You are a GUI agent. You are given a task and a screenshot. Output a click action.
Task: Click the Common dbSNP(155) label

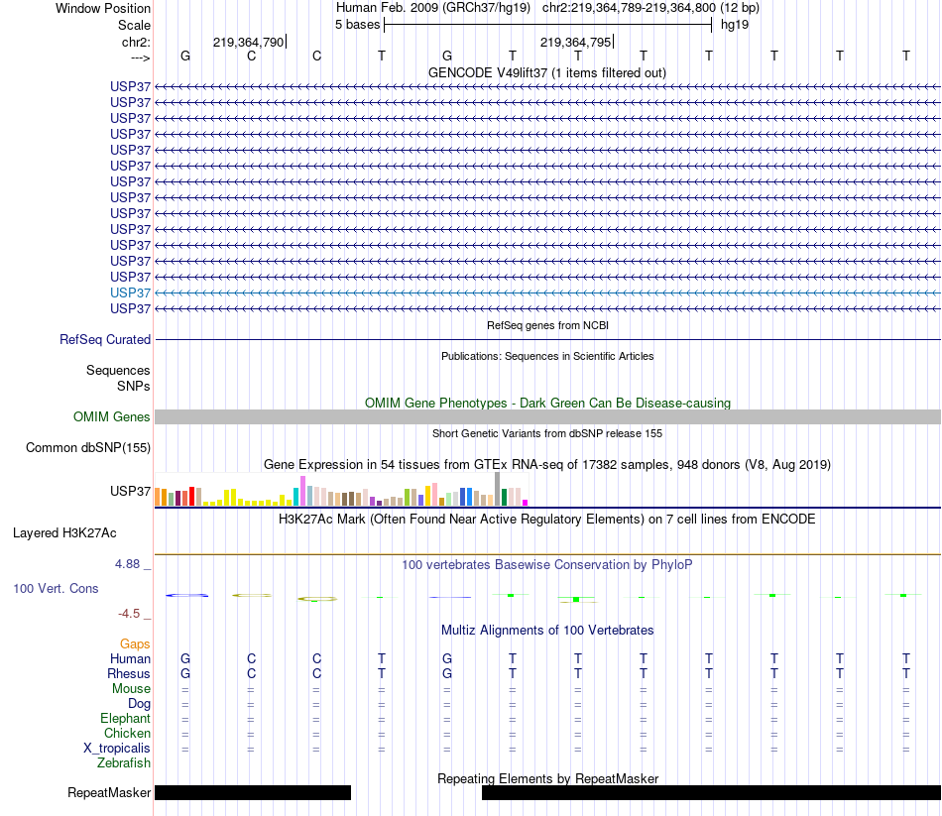87,447
